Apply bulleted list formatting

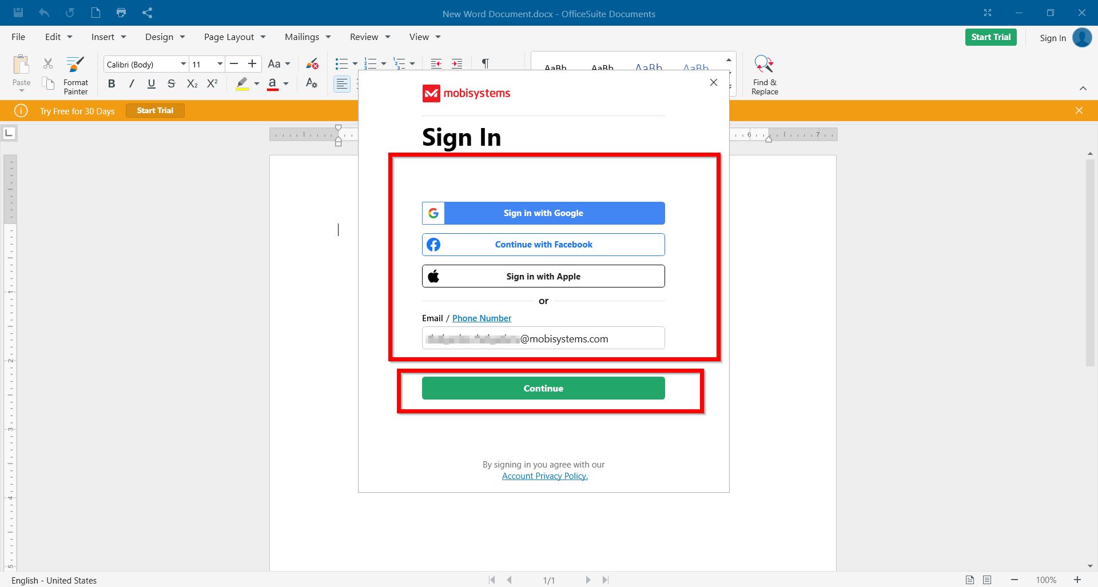click(341, 63)
